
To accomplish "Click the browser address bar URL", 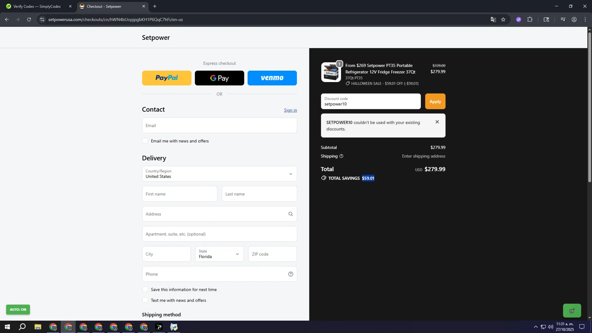I will point(116,19).
